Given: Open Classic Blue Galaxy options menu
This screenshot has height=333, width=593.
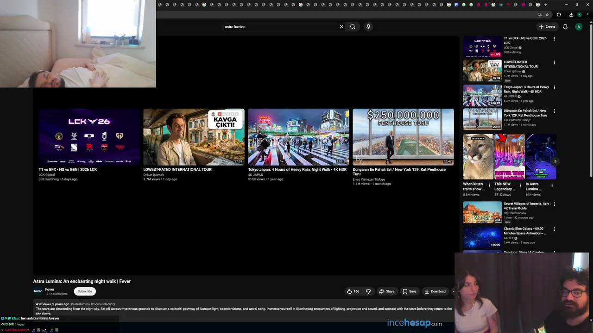Looking at the screenshot, I should tap(554, 229).
